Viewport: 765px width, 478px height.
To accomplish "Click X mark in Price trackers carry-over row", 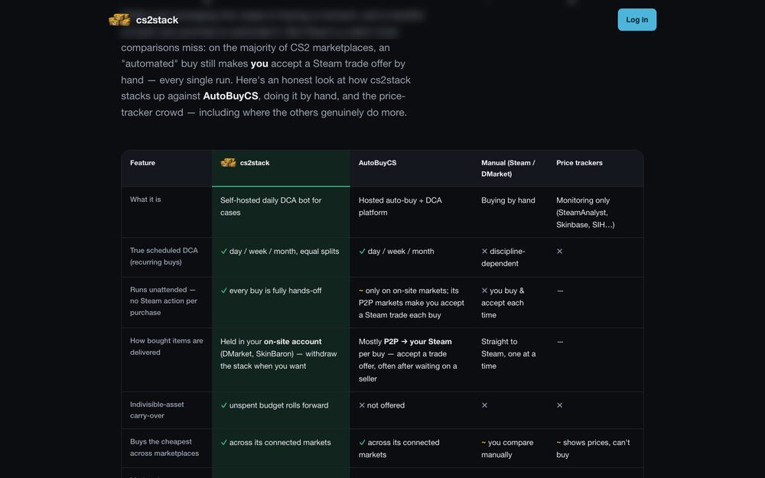I will (x=560, y=405).
